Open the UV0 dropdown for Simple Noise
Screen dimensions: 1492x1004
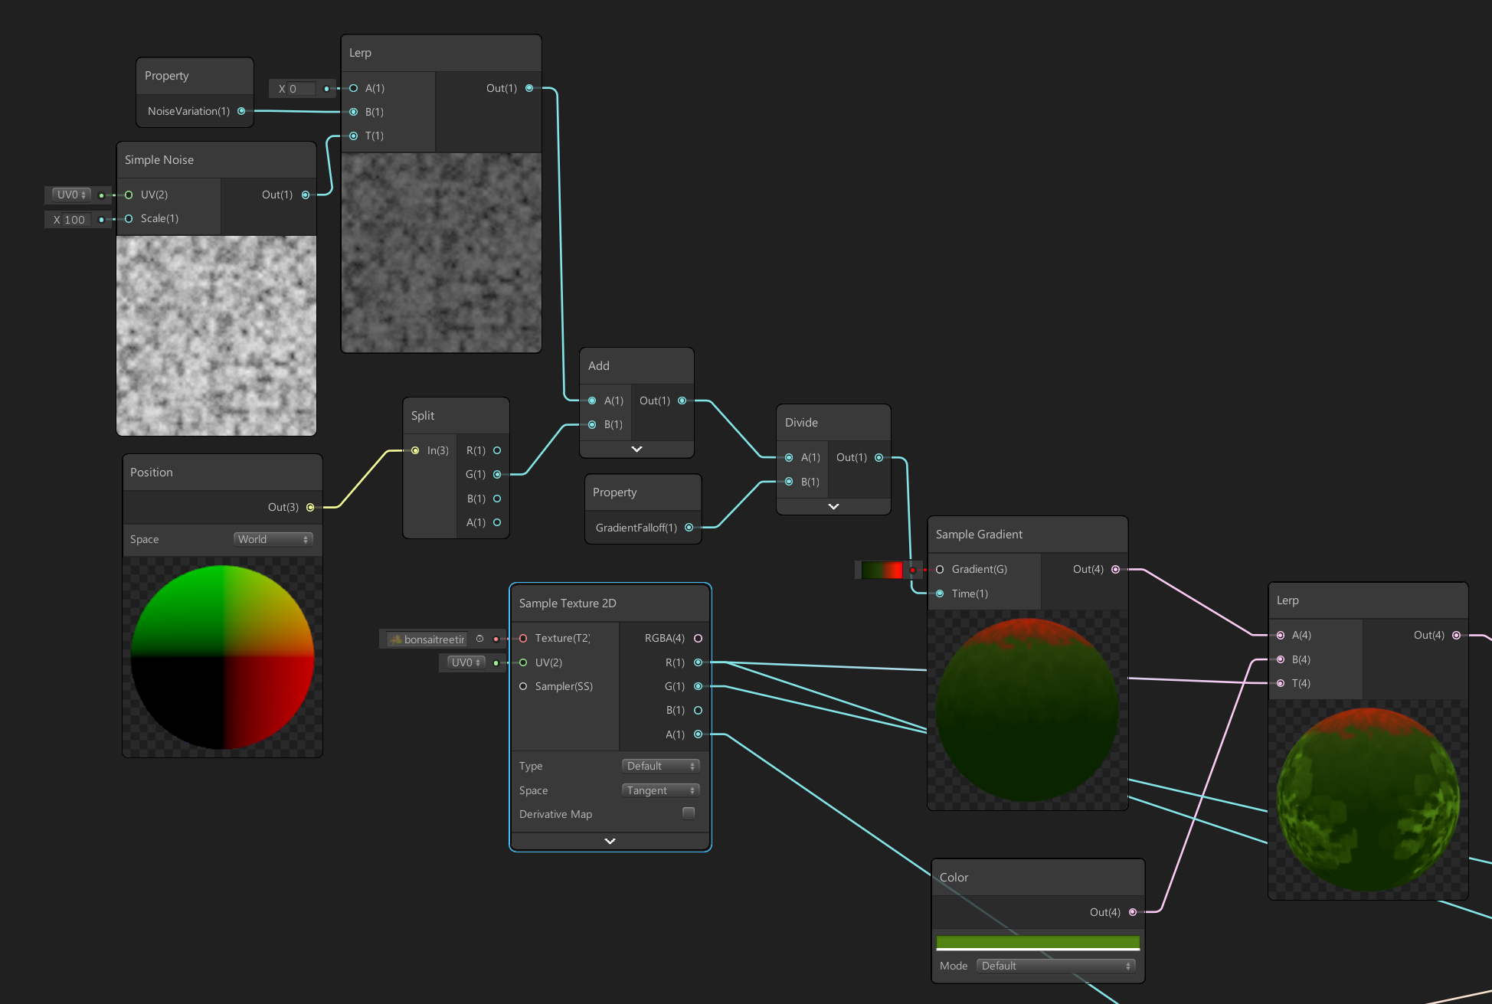pyautogui.click(x=71, y=195)
